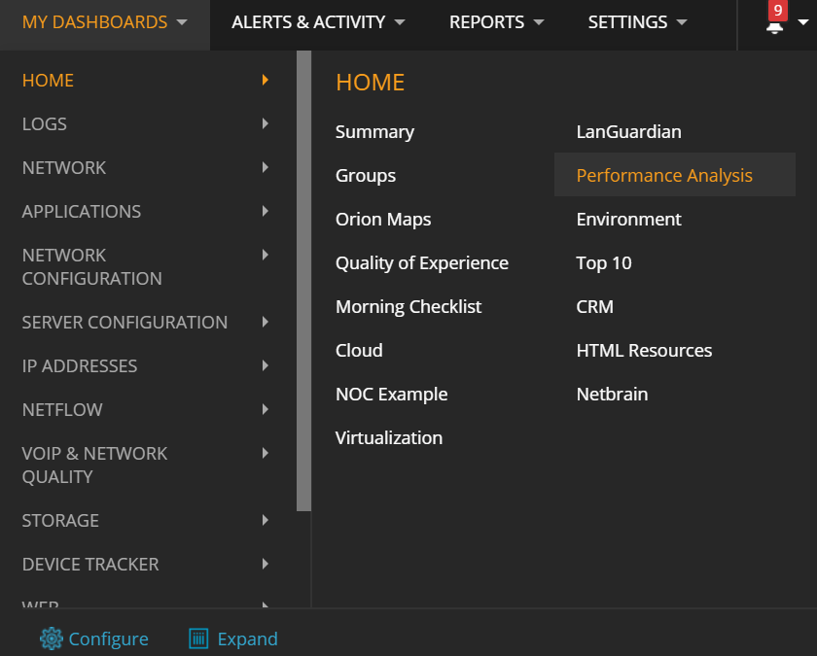Screen dimensions: 817x656
Task: Click the Expand link text
Action: coord(247,639)
